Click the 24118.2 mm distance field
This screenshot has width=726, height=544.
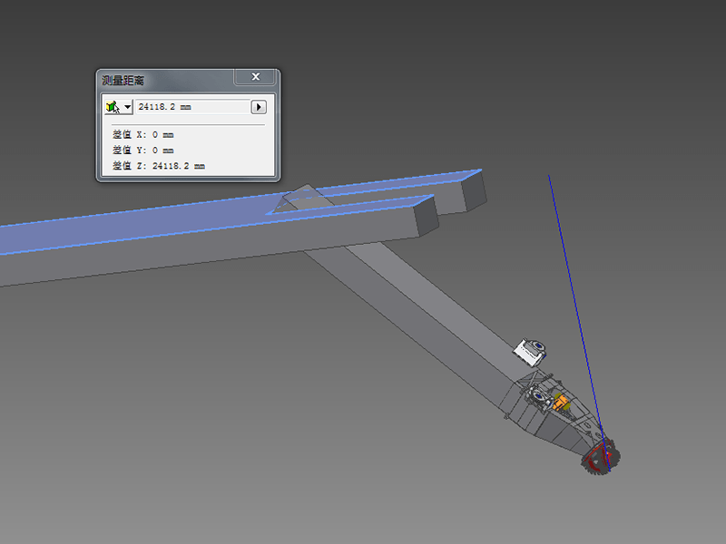click(x=191, y=107)
